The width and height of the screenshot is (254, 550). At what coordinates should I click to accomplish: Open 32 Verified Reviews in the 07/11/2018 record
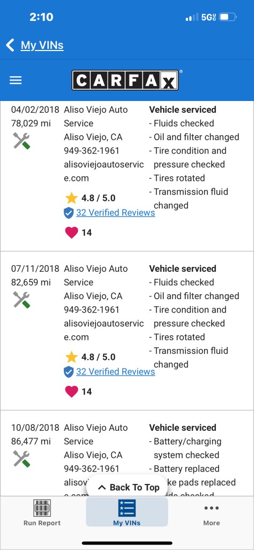coord(115,372)
